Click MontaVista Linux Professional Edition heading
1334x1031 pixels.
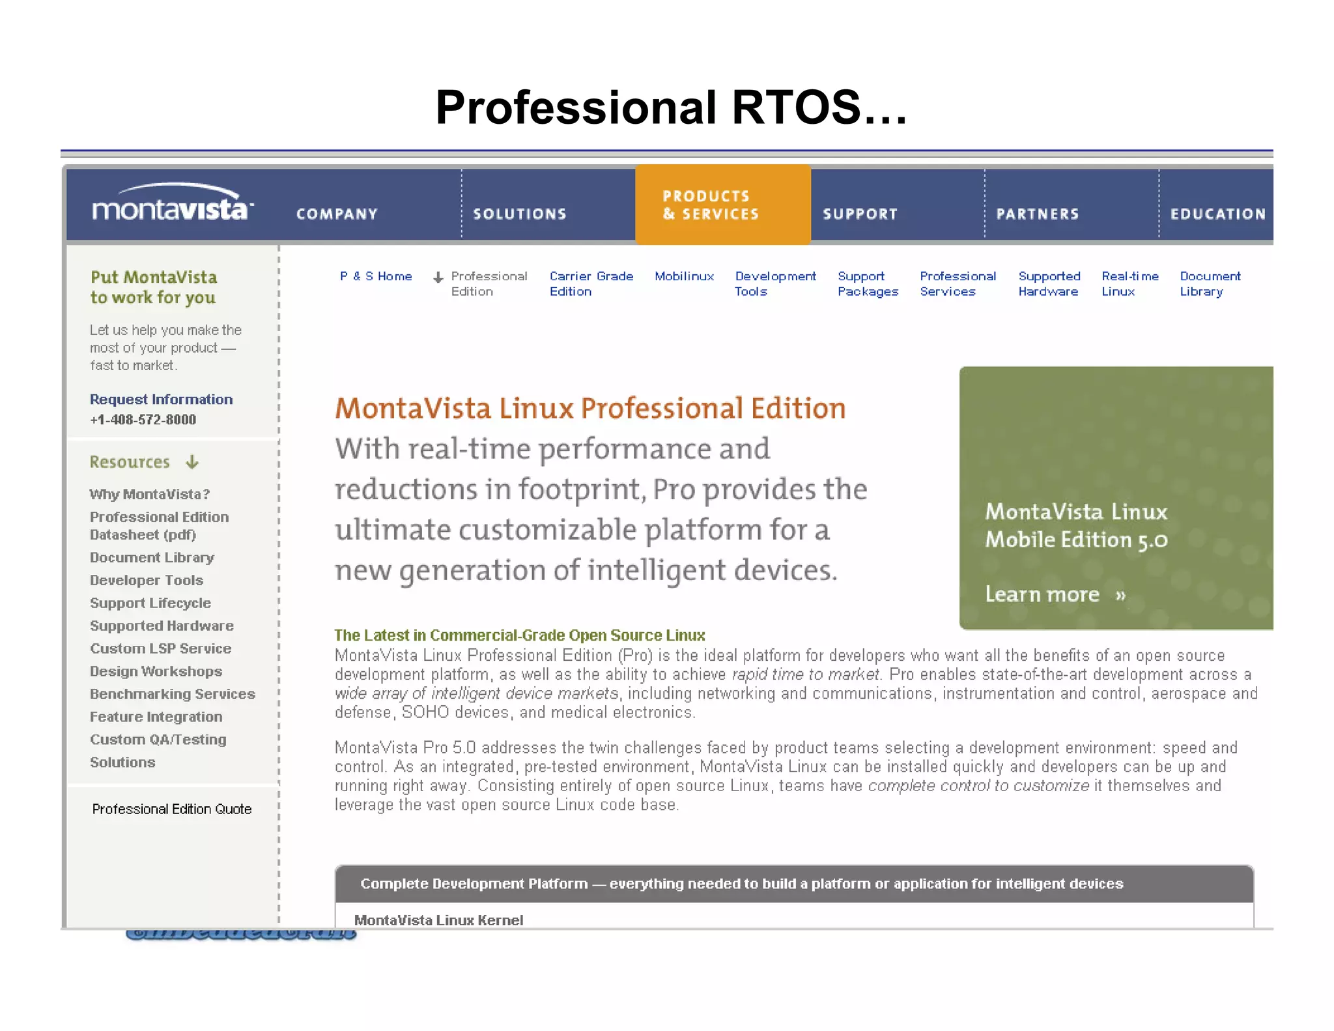[x=590, y=409]
